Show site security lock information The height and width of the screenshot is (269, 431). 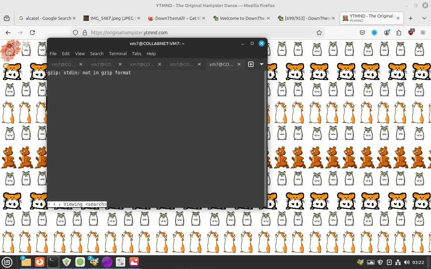pyautogui.click(x=85, y=33)
